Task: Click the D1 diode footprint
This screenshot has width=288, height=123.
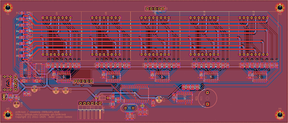Action: tap(102, 98)
